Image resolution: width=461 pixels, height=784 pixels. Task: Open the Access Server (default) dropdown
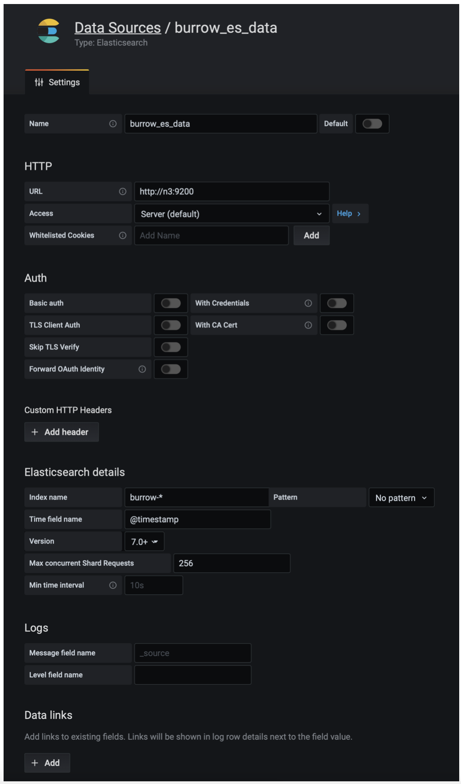pyautogui.click(x=232, y=214)
